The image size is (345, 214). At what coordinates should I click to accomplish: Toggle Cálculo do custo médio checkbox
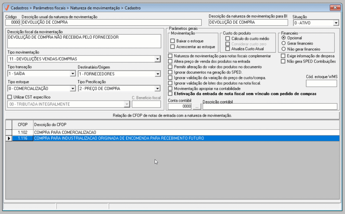228,39
